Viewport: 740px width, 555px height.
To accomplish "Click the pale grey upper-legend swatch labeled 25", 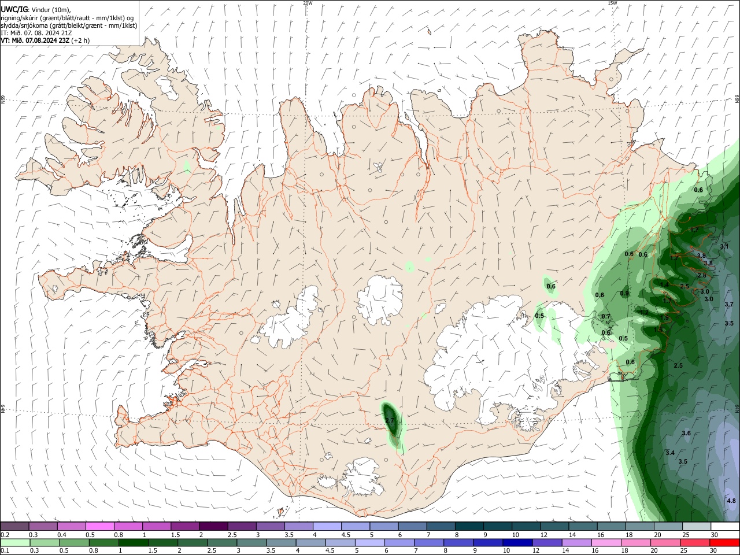I will point(696,526).
